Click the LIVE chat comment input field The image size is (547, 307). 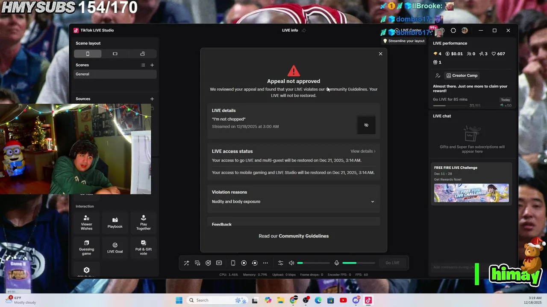(x=453, y=267)
